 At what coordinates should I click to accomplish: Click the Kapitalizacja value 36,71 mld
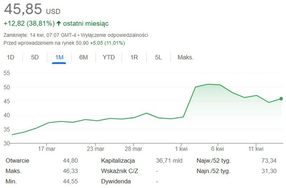(169, 161)
